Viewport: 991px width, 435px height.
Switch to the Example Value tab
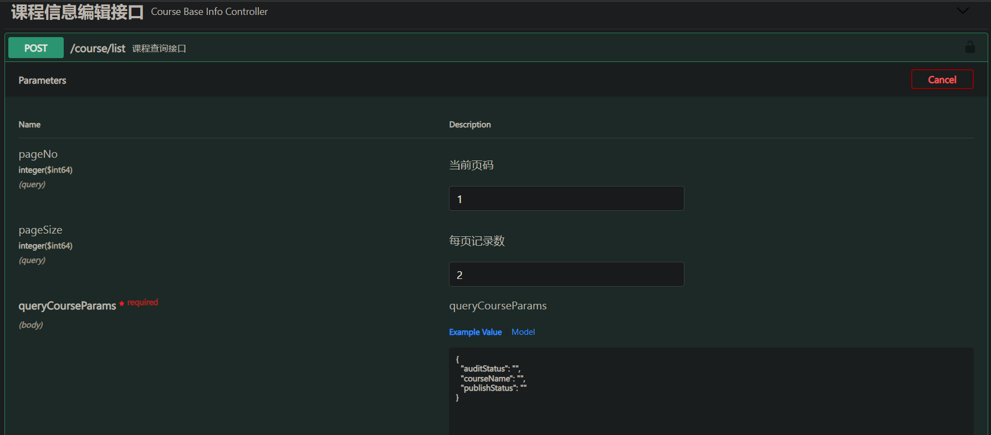pyautogui.click(x=475, y=332)
